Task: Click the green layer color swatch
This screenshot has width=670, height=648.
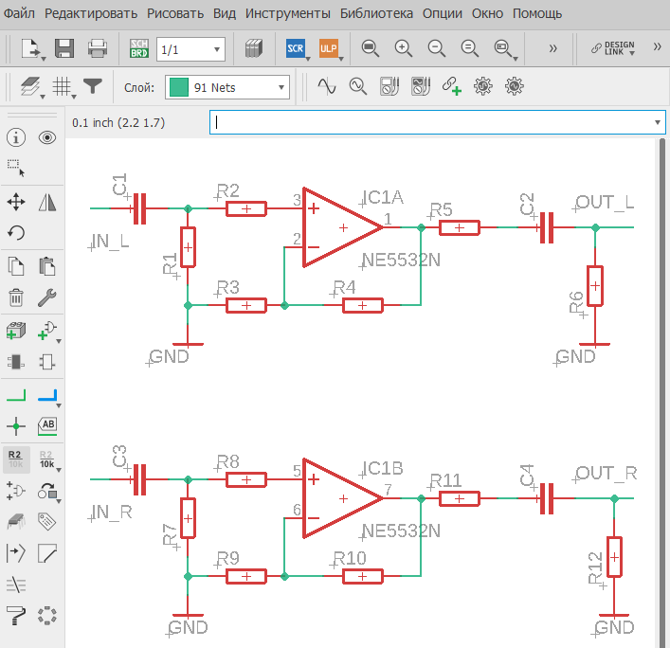Action: point(178,87)
